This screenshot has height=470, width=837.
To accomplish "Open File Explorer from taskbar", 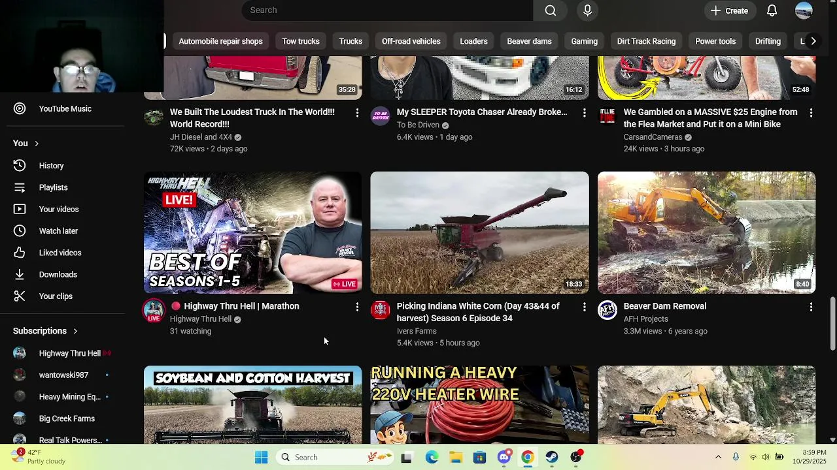I will [x=456, y=458].
